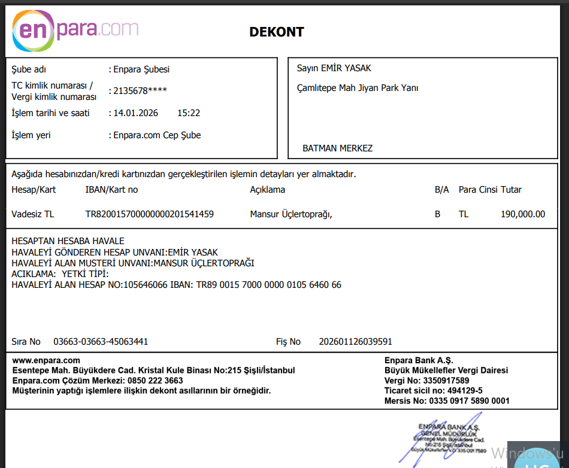Image resolution: width=569 pixels, height=468 pixels.
Task: Click the sentence 'Aşağıda hesabınızdan/kredi kartınızdan...'
Action: point(184,174)
